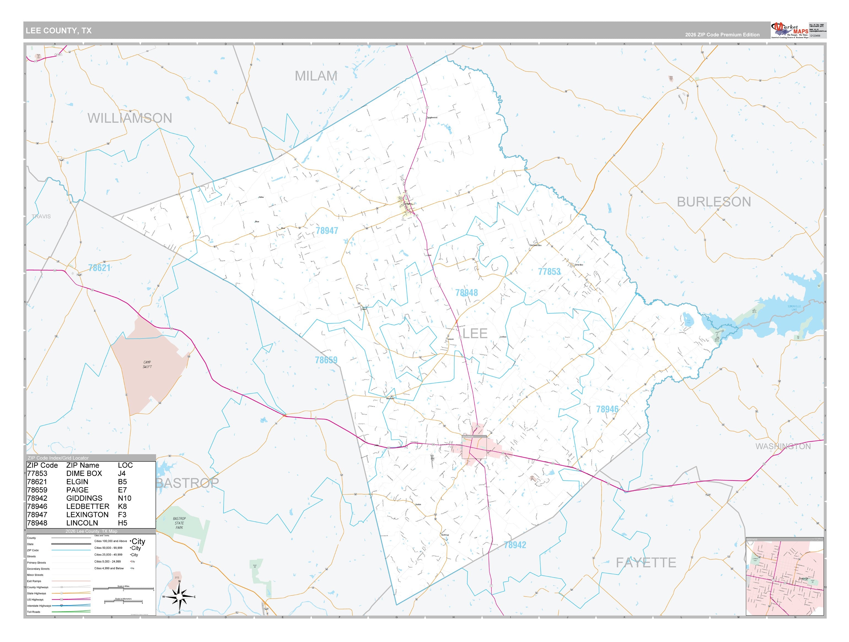Click the BURLESON county label

(x=714, y=202)
